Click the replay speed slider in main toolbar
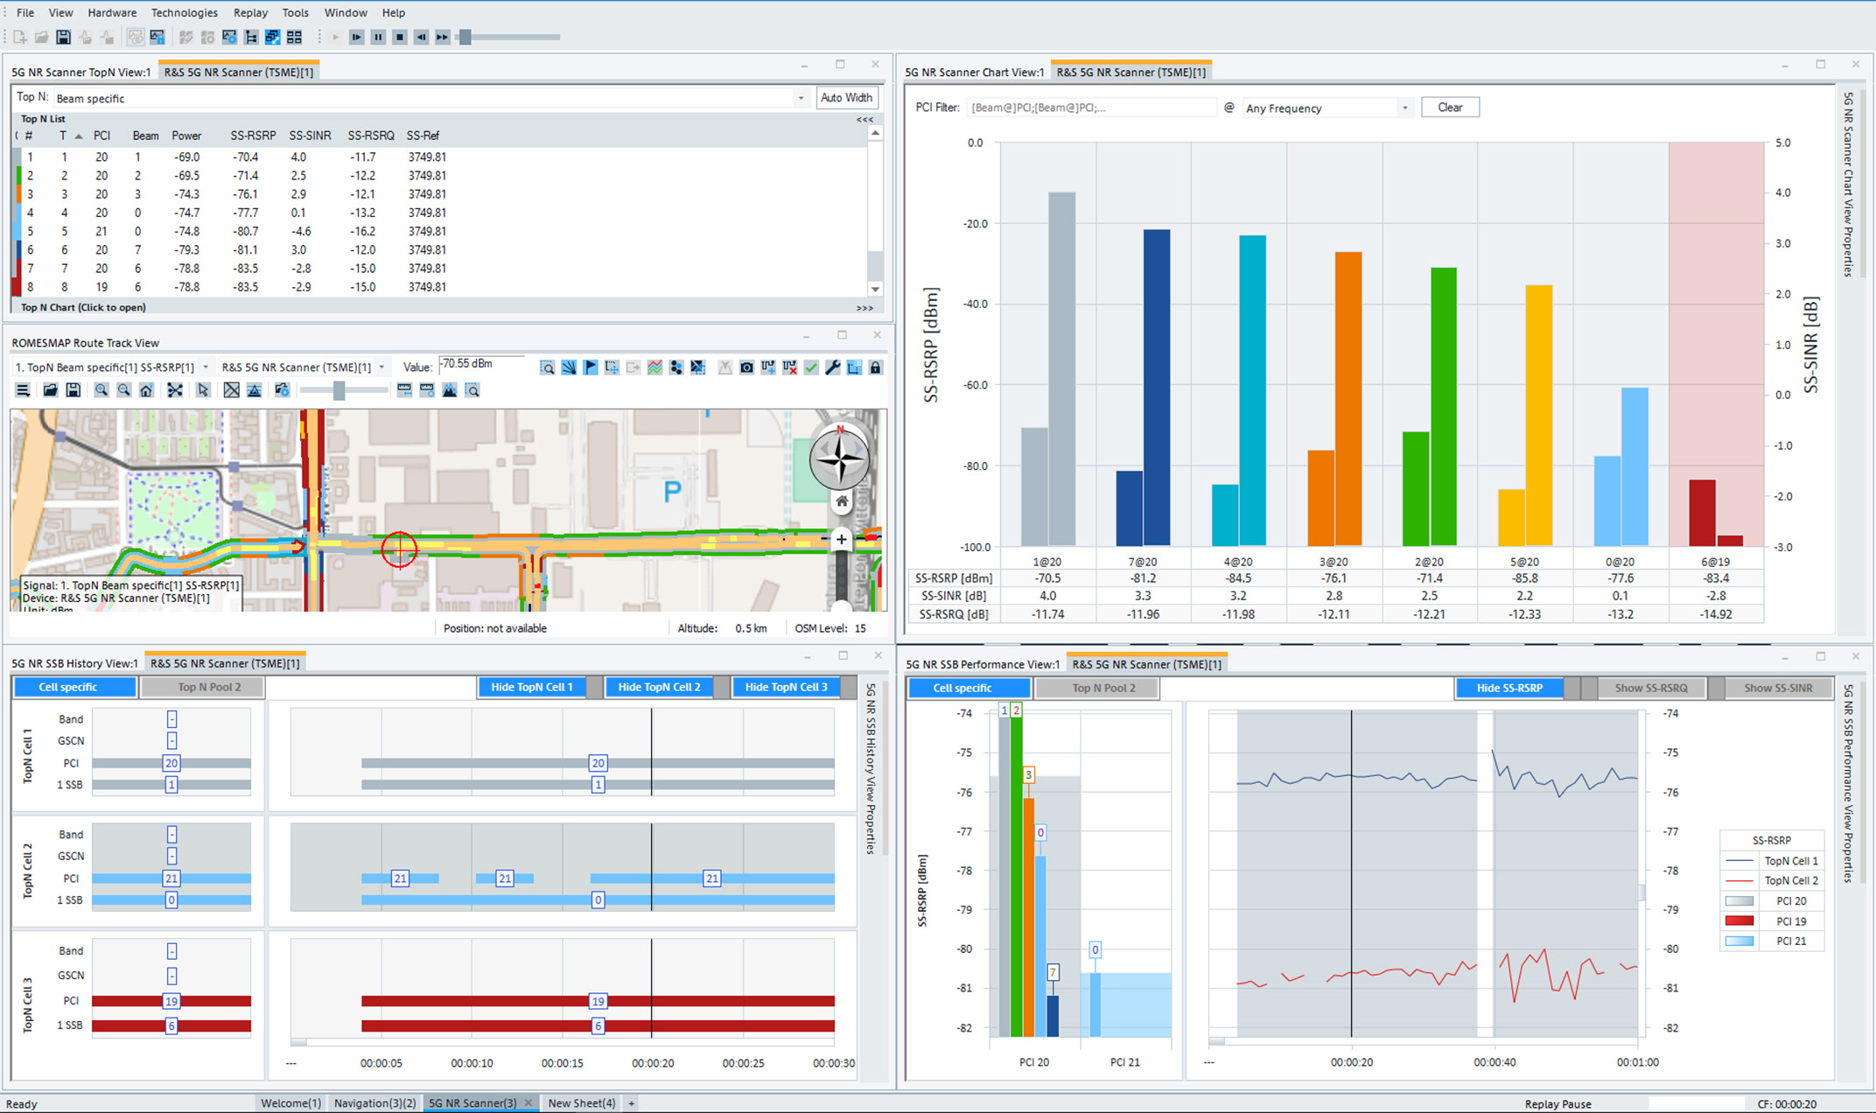The height and width of the screenshot is (1113, 1876). click(465, 37)
